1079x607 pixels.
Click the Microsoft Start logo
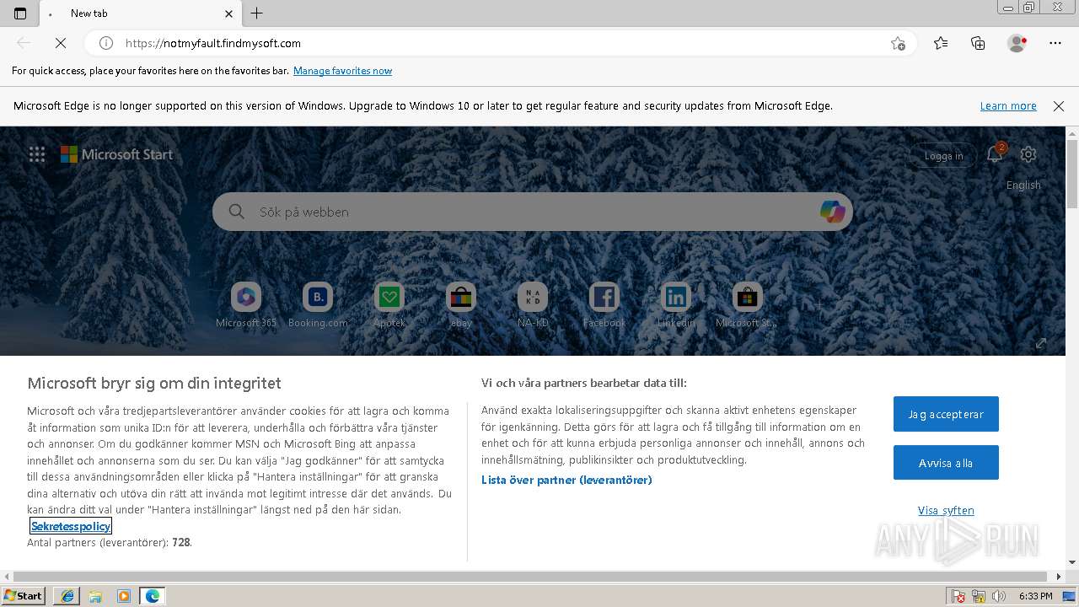(x=116, y=154)
